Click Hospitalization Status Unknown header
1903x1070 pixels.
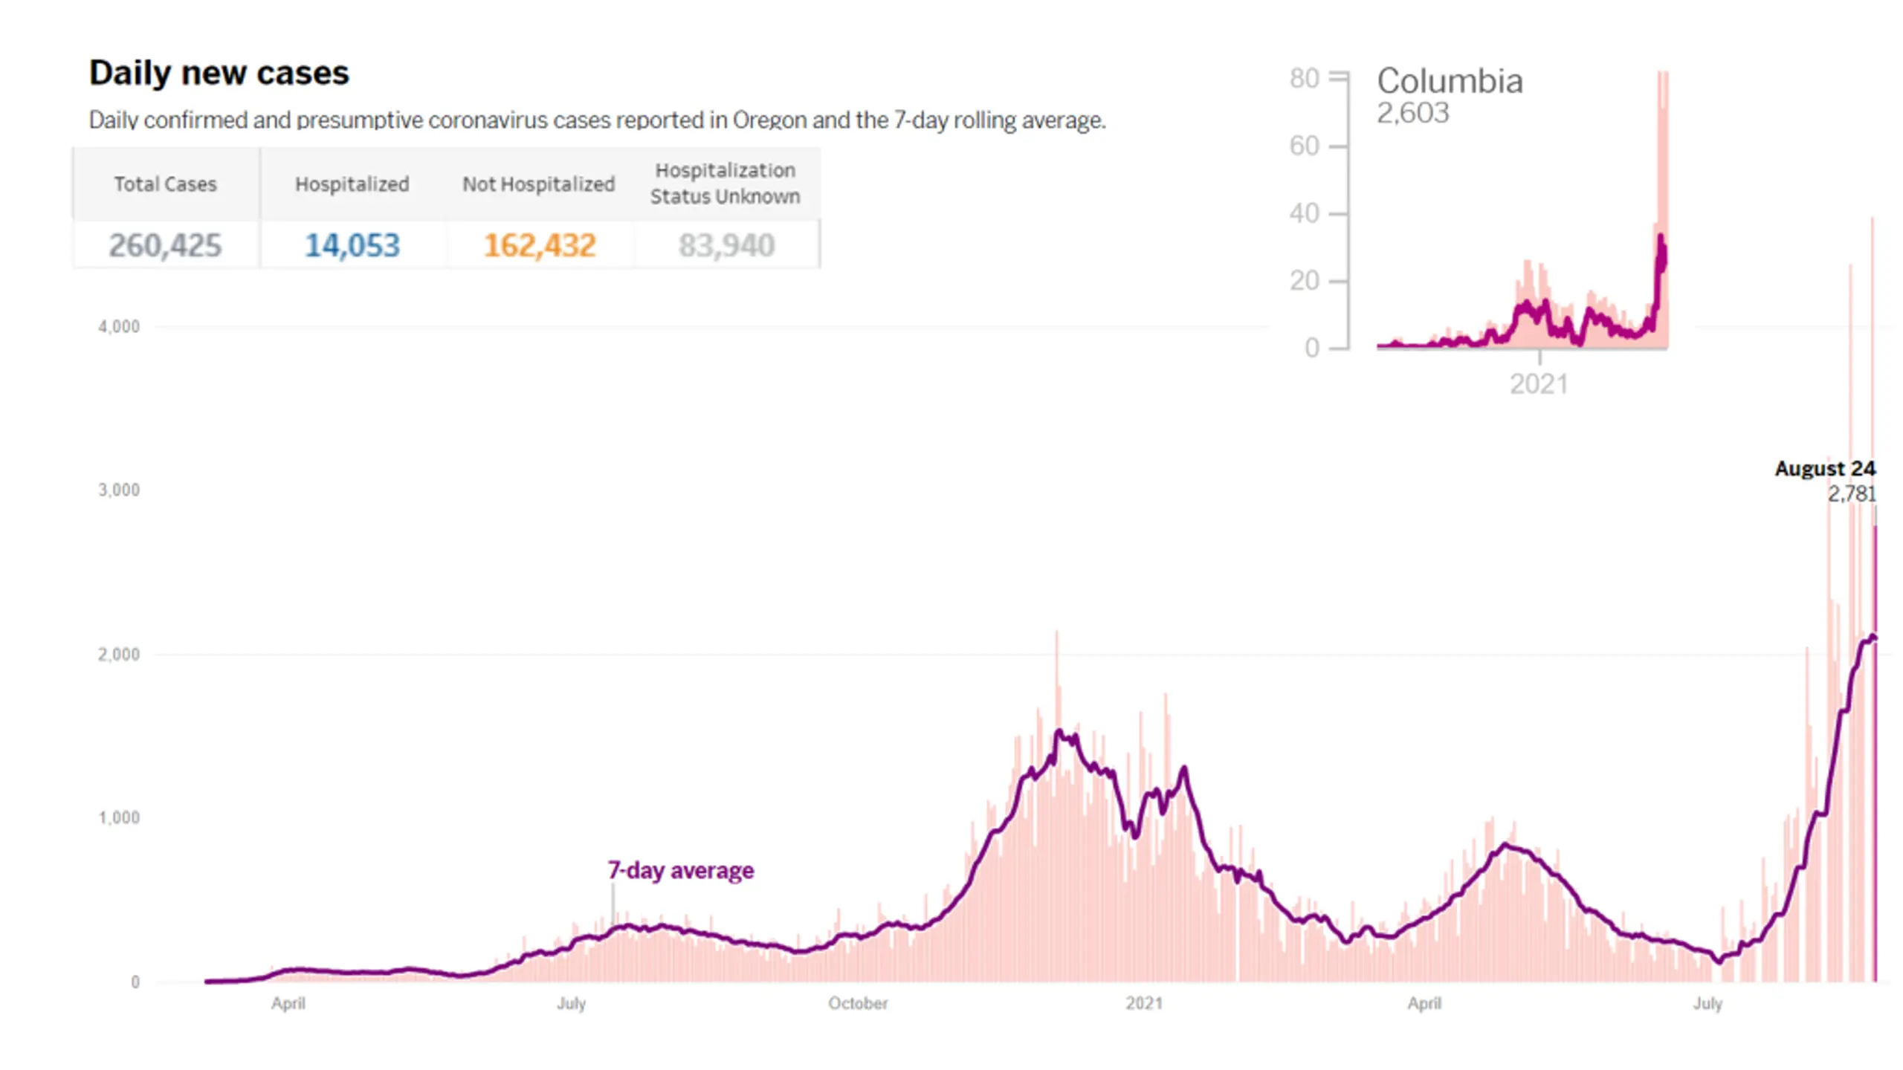726,183
